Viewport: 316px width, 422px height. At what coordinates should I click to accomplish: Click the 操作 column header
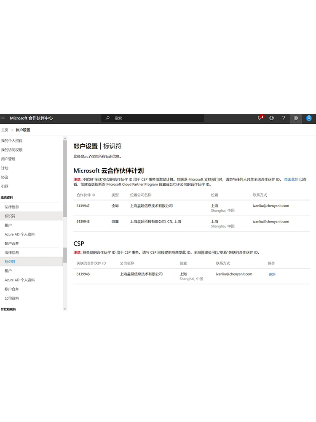coord(271,263)
